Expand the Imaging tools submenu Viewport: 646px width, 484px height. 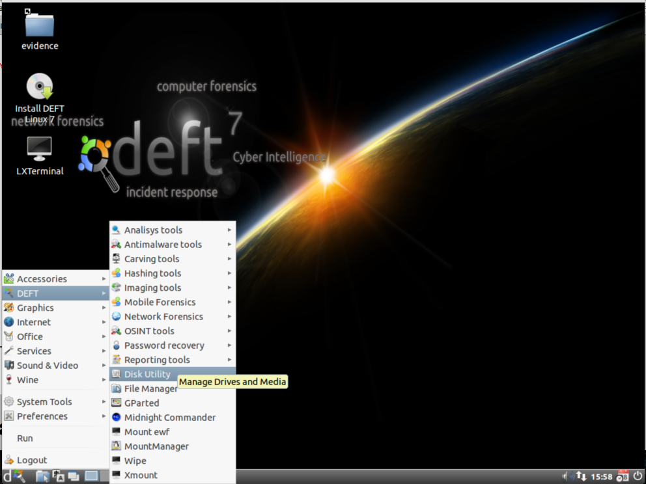click(173, 288)
